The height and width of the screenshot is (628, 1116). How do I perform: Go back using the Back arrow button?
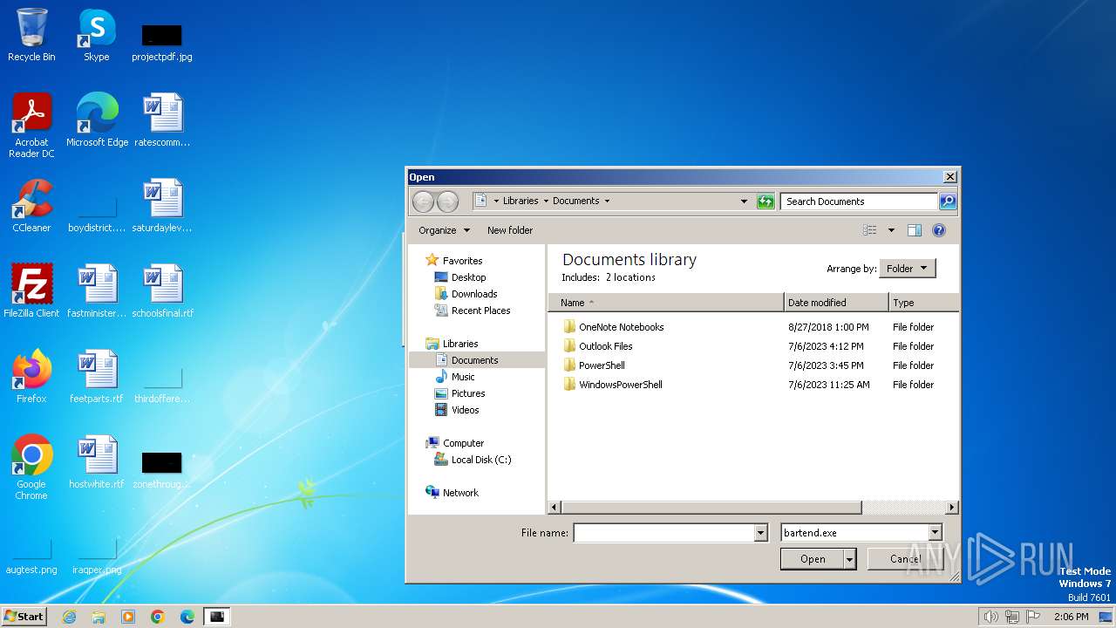click(423, 201)
